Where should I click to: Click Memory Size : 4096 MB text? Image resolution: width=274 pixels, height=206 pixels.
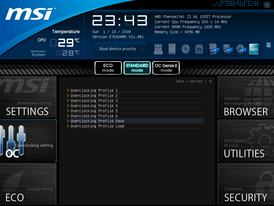(x=177, y=32)
